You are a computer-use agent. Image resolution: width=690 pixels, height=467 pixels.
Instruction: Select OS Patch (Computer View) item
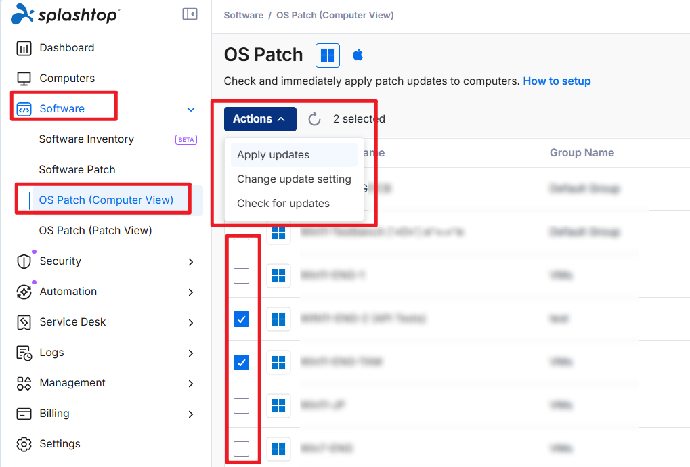[106, 200]
